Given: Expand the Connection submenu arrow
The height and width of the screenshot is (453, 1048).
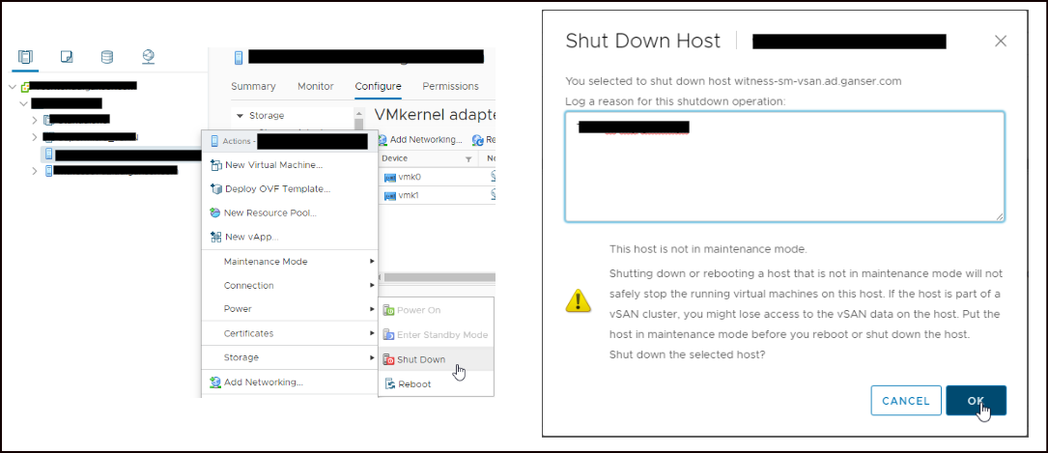Looking at the screenshot, I should 372,285.
